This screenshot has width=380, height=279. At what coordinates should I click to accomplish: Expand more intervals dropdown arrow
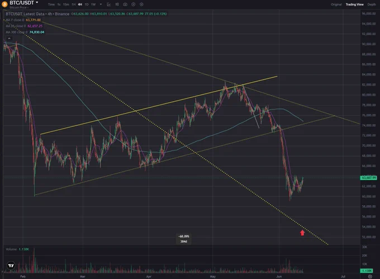tap(101, 4)
